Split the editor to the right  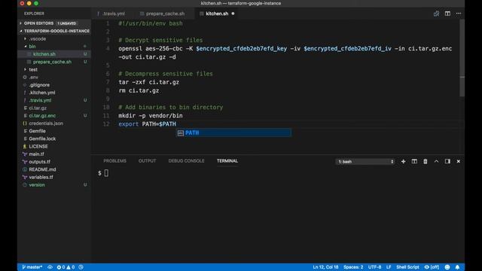[447, 14]
